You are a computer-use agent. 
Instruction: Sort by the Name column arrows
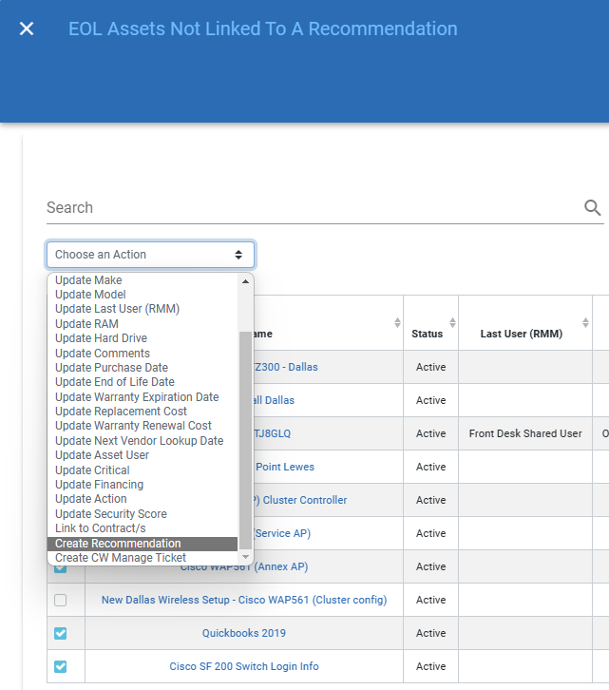point(397,322)
